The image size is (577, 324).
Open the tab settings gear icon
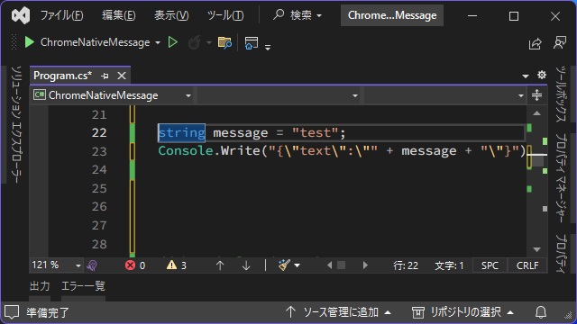point(542,75)
